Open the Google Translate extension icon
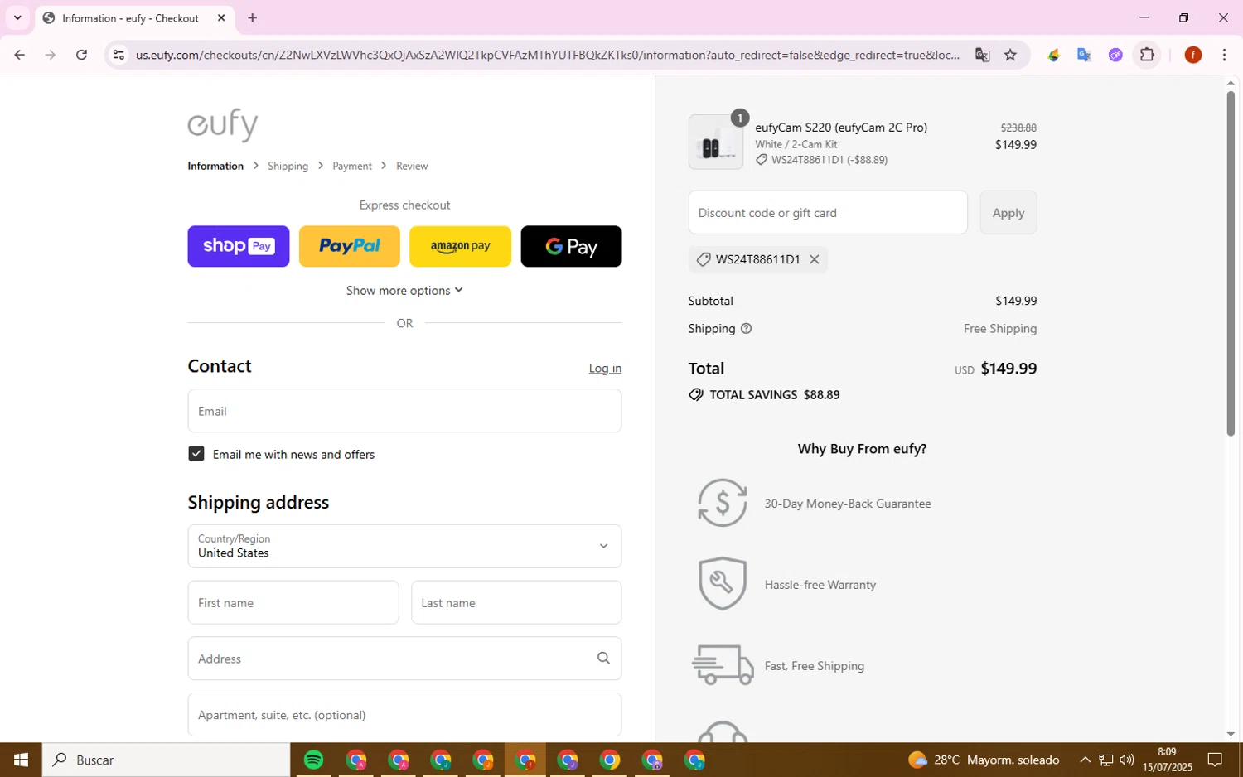 (1084, 55)
